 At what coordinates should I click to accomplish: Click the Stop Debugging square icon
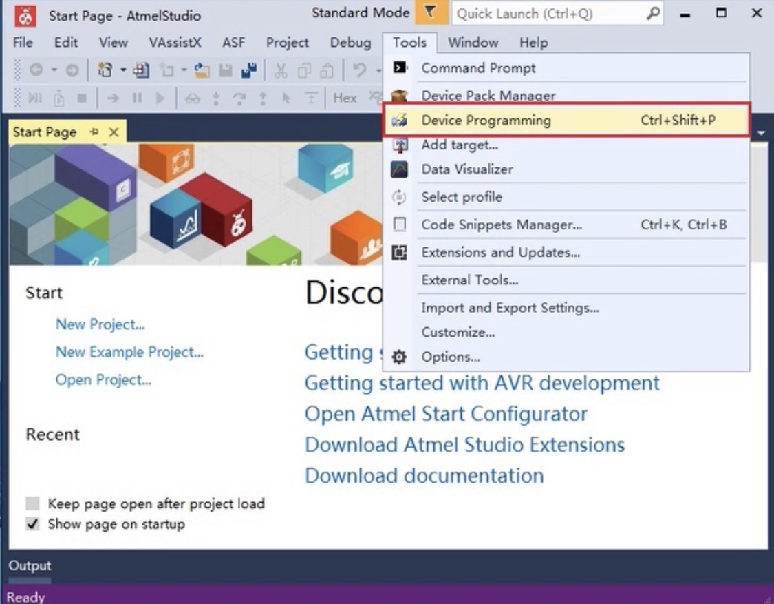tap(82, 98)
